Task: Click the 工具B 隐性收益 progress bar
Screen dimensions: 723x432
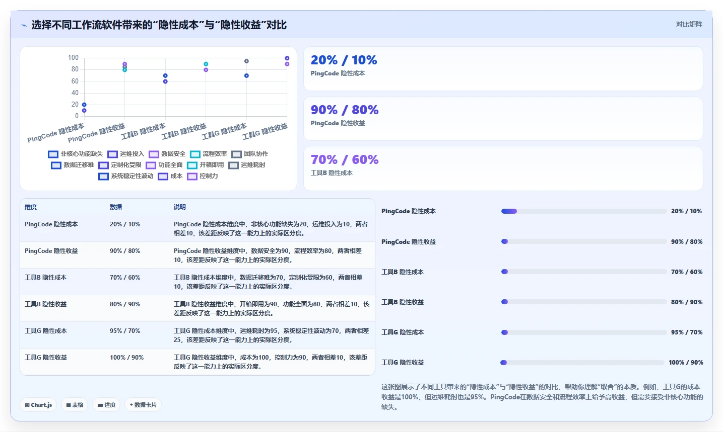Action: (584, 302)
